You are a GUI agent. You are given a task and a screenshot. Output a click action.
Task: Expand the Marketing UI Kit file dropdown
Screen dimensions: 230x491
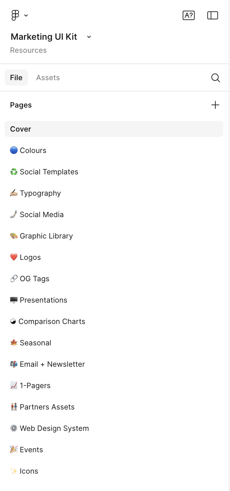tap(89, 37)
